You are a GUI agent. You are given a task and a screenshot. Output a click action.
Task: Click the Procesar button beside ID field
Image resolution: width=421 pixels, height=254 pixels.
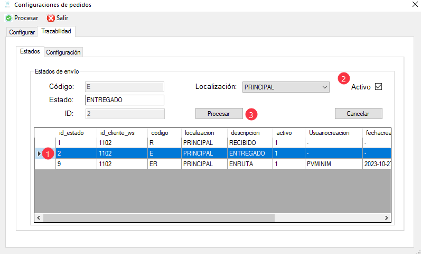coord(219,114)
